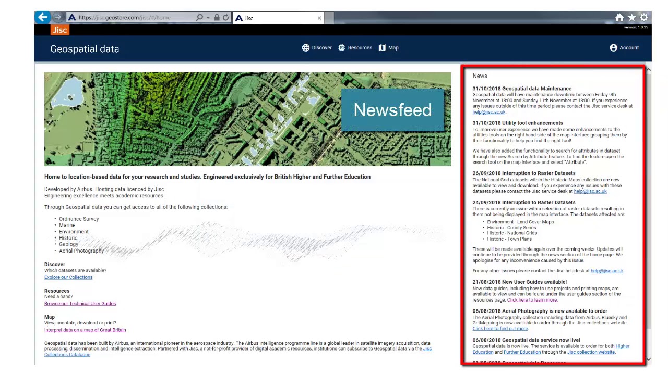Click Environment - Land Cover Maps entry
This screenshot has width=668, height=375.
pos(520,222)
